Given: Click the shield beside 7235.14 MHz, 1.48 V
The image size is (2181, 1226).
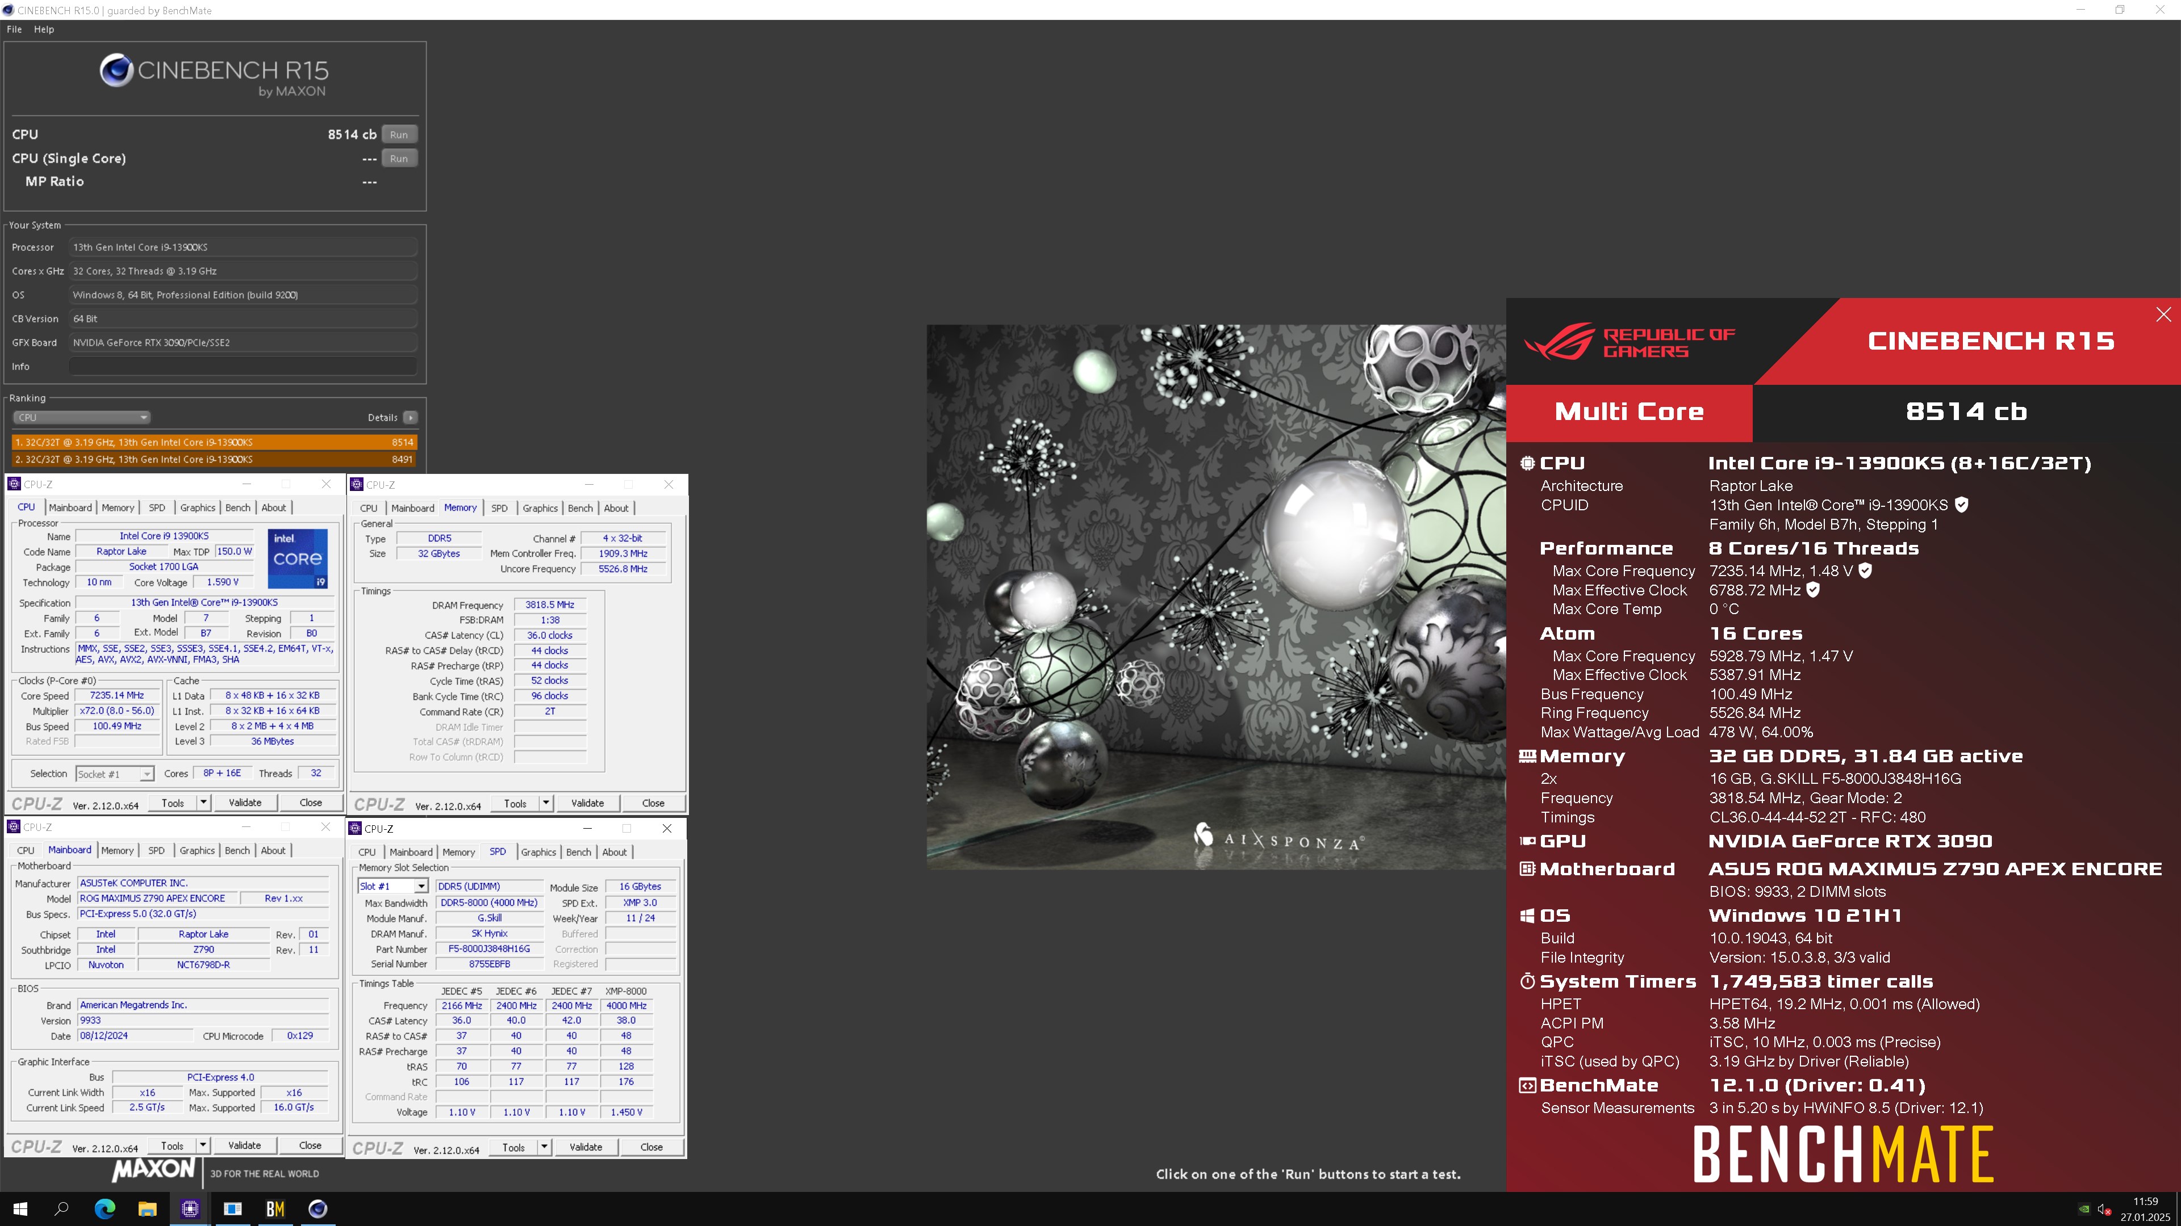Looking at the screenshot, I should (1865, 570).
